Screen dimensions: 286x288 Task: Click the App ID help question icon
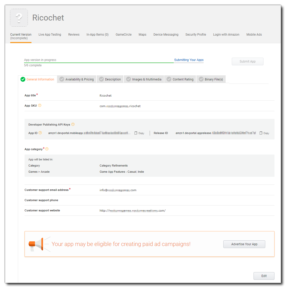pos(40,133)
